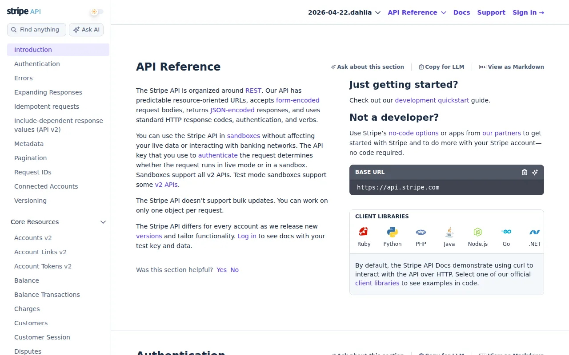This screenshot has height=355, width=569.
Task: Click the development quickstart link
Action: pyautogui.click(x=432, y=100)
